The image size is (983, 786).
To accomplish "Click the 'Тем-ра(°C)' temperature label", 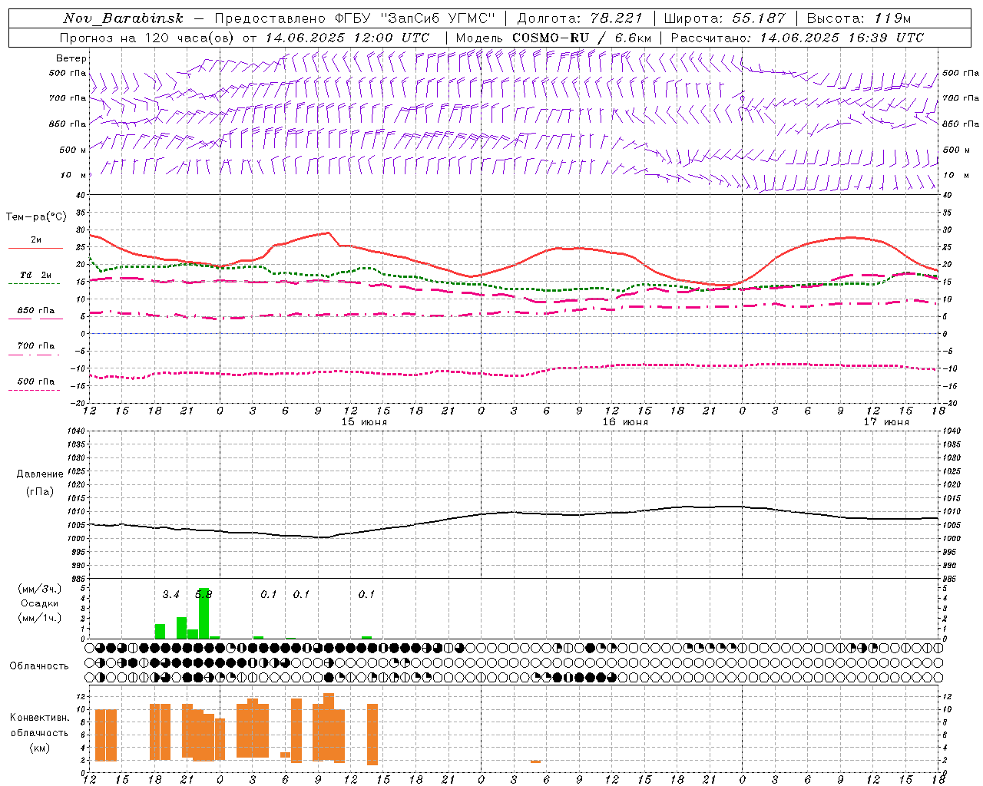I will [36, 217].
